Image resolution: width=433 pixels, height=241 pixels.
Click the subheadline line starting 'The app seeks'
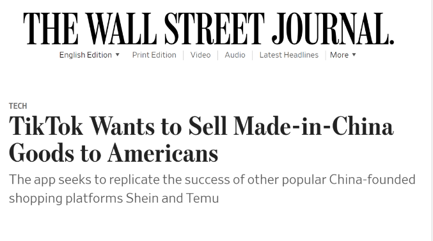coord(212,180)
